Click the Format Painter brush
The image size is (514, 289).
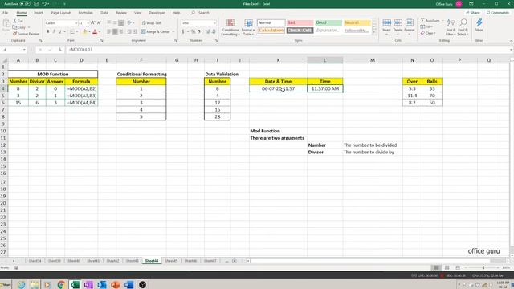[26, 34]
